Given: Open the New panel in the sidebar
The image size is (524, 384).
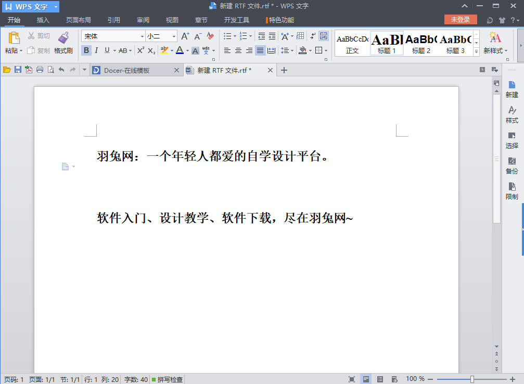Looking at the screenshot, I should pyautogui.click(x=512, y=89).
